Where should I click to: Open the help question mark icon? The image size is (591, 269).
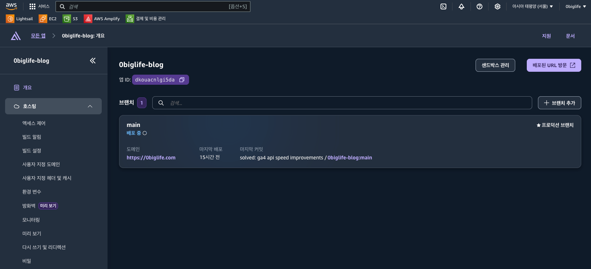(x=480, y=6)
